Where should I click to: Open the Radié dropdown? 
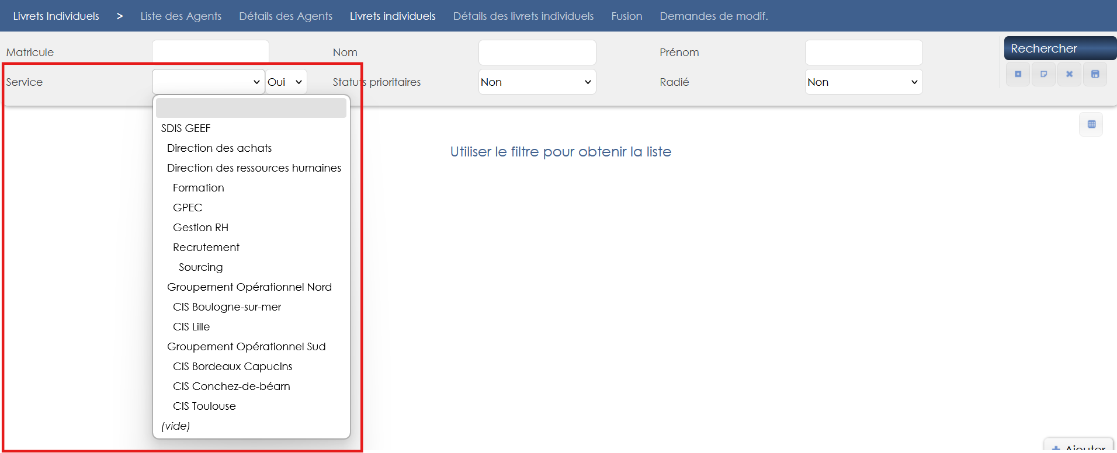click(863, 82)
